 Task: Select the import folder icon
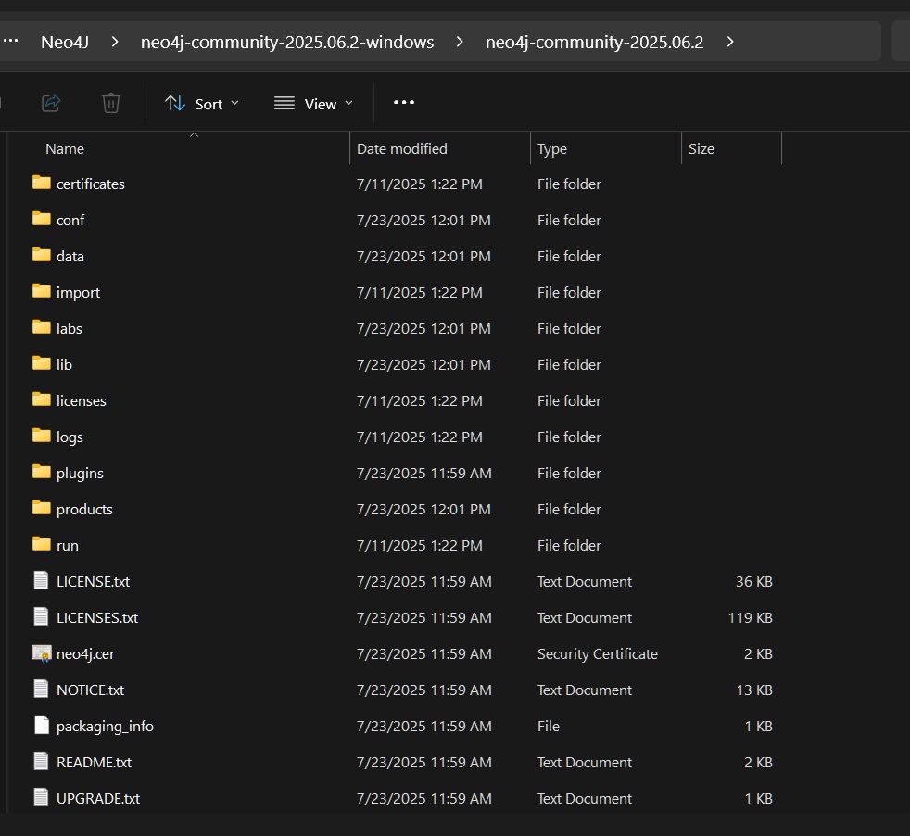coord(41,291)
